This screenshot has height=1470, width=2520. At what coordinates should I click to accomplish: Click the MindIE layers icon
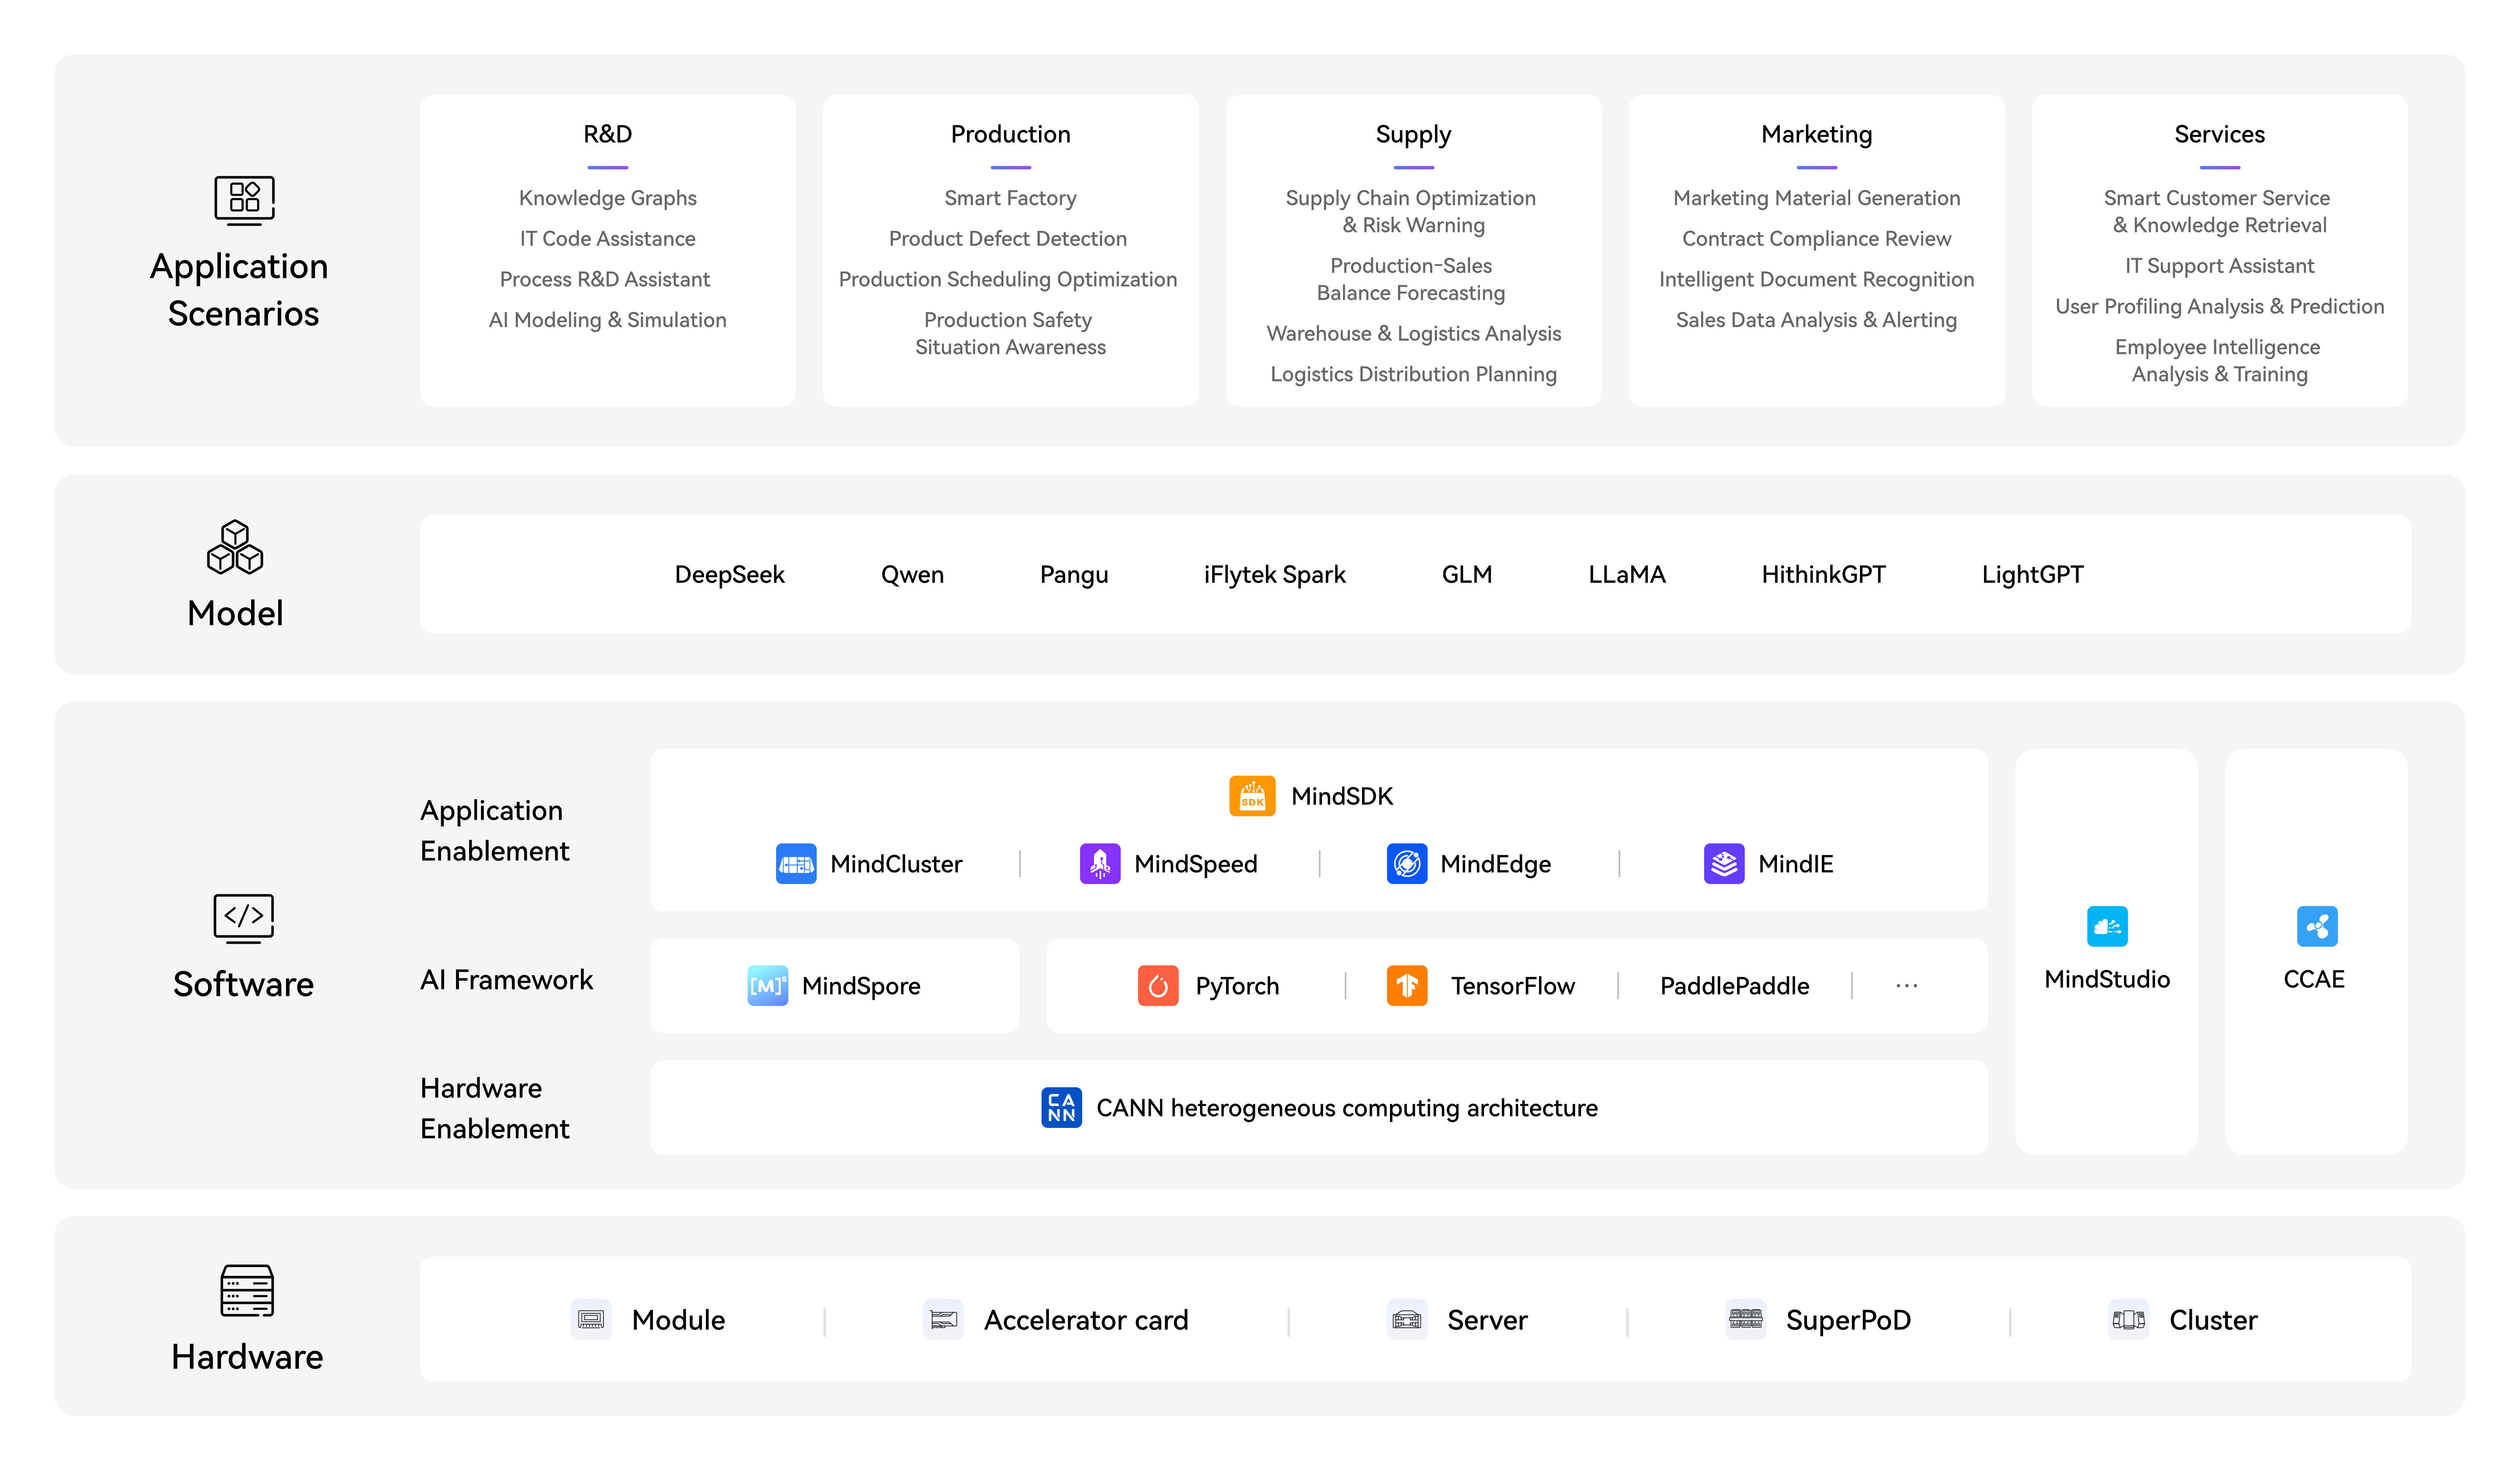tap(1723, 864)
